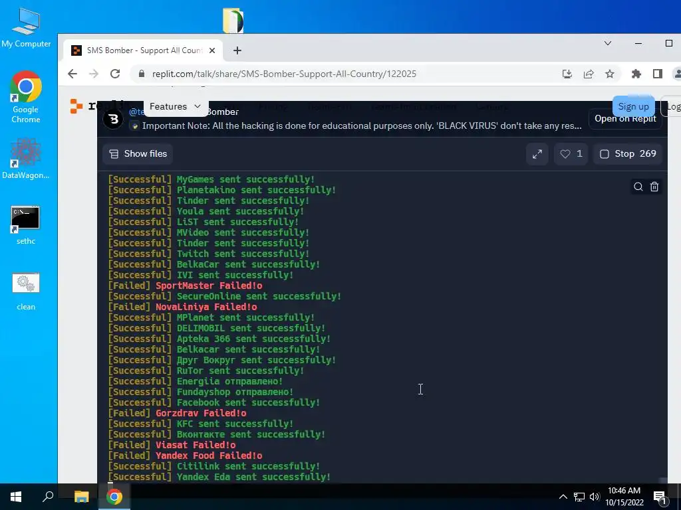Click the install app icon in address bar

tap(567, 74)
